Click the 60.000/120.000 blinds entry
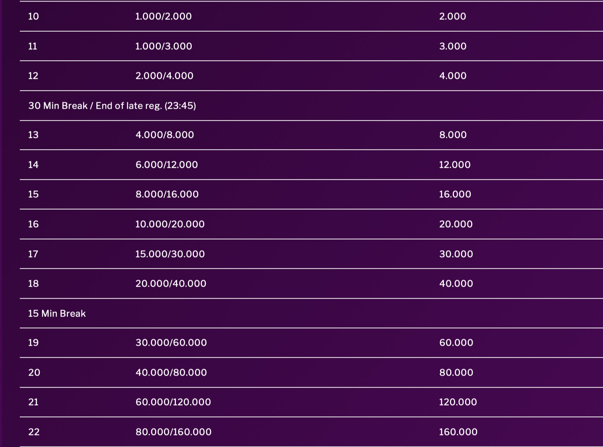 point(173,402)
